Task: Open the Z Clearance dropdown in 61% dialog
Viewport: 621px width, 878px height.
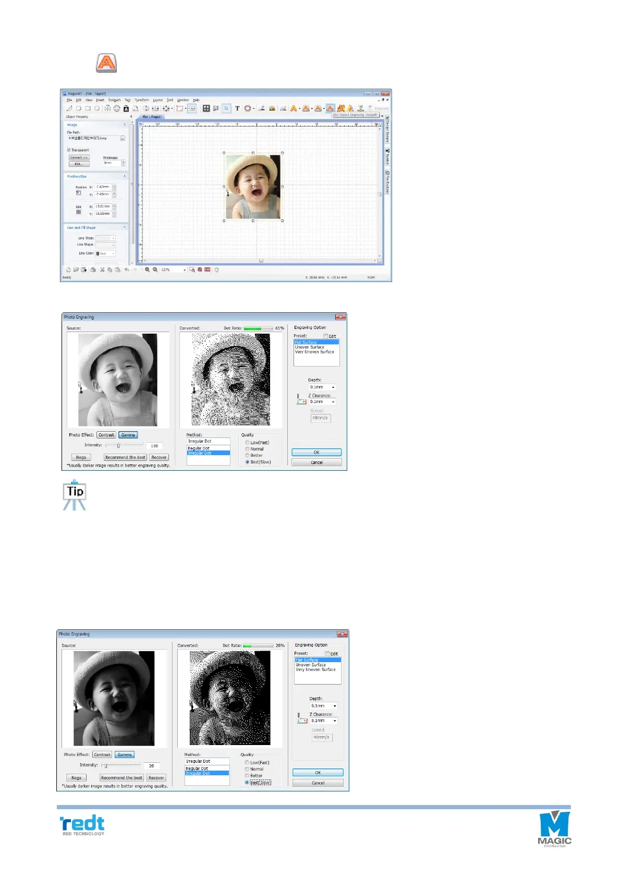Action: (333, 402)
